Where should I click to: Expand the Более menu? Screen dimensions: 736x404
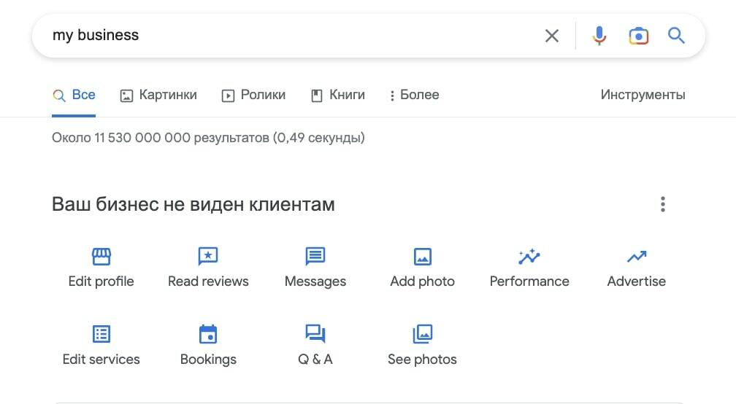click(x=414, y=95)
